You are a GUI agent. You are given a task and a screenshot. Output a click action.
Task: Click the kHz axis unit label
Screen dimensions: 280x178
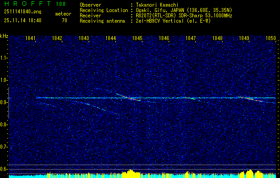[x=4, y=36]
